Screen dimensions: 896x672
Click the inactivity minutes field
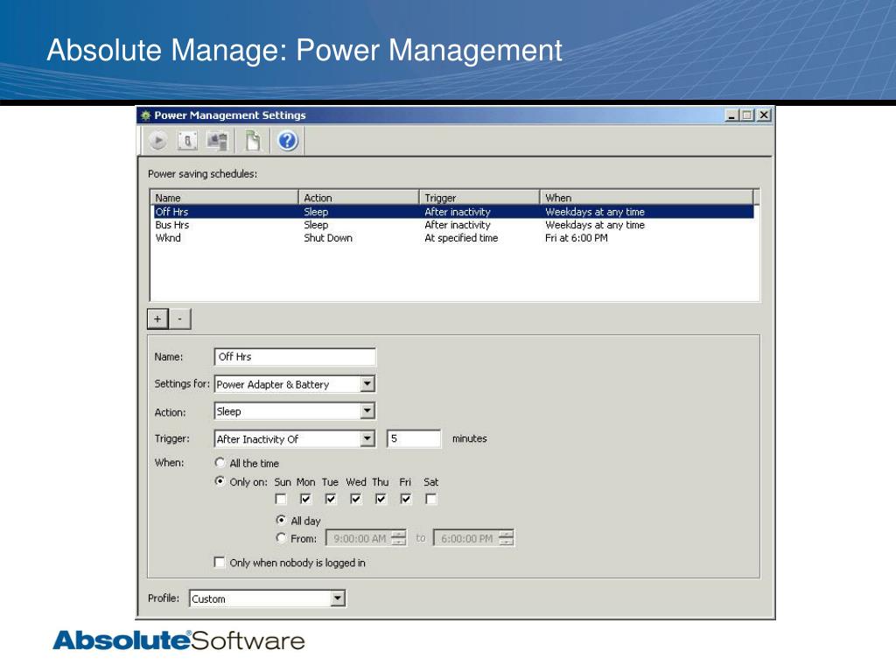(x=414, y=439)
